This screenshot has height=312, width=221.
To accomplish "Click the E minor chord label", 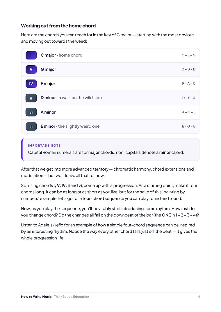I will coord(48,126).
